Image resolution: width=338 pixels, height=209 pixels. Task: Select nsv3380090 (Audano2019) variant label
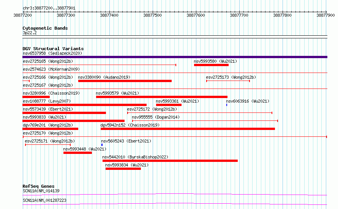tap(104, 77)
